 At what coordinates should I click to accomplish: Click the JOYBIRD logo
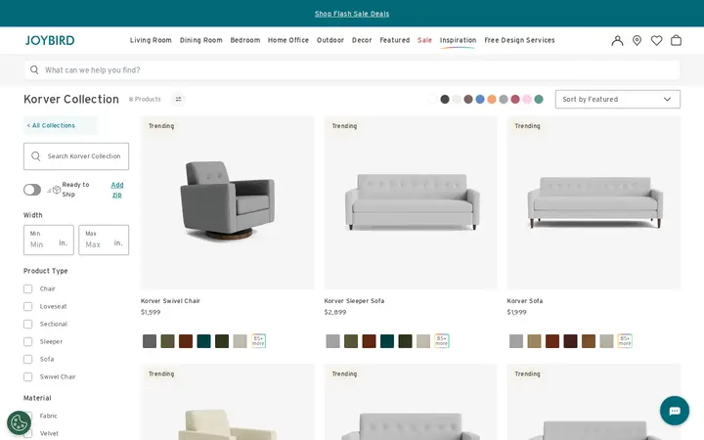(x=50, y=40)
